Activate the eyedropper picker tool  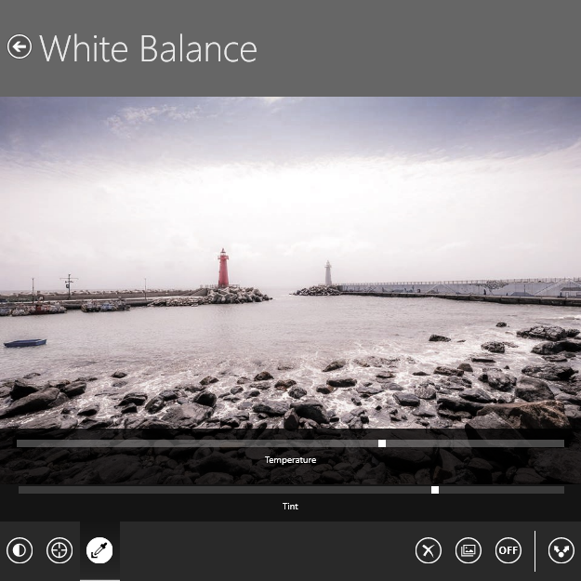click(x=99, y=550)
